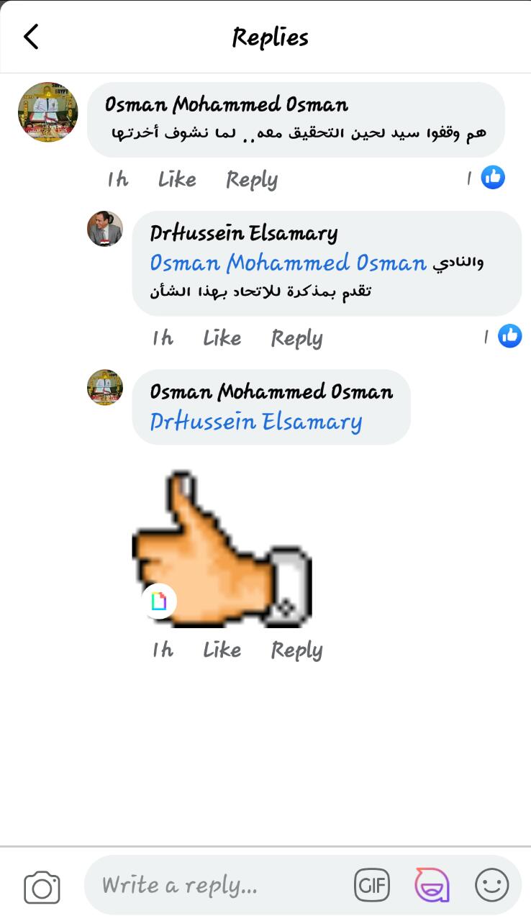Go back using the arrow icon

pyautogui.click(x=31, y=36)
